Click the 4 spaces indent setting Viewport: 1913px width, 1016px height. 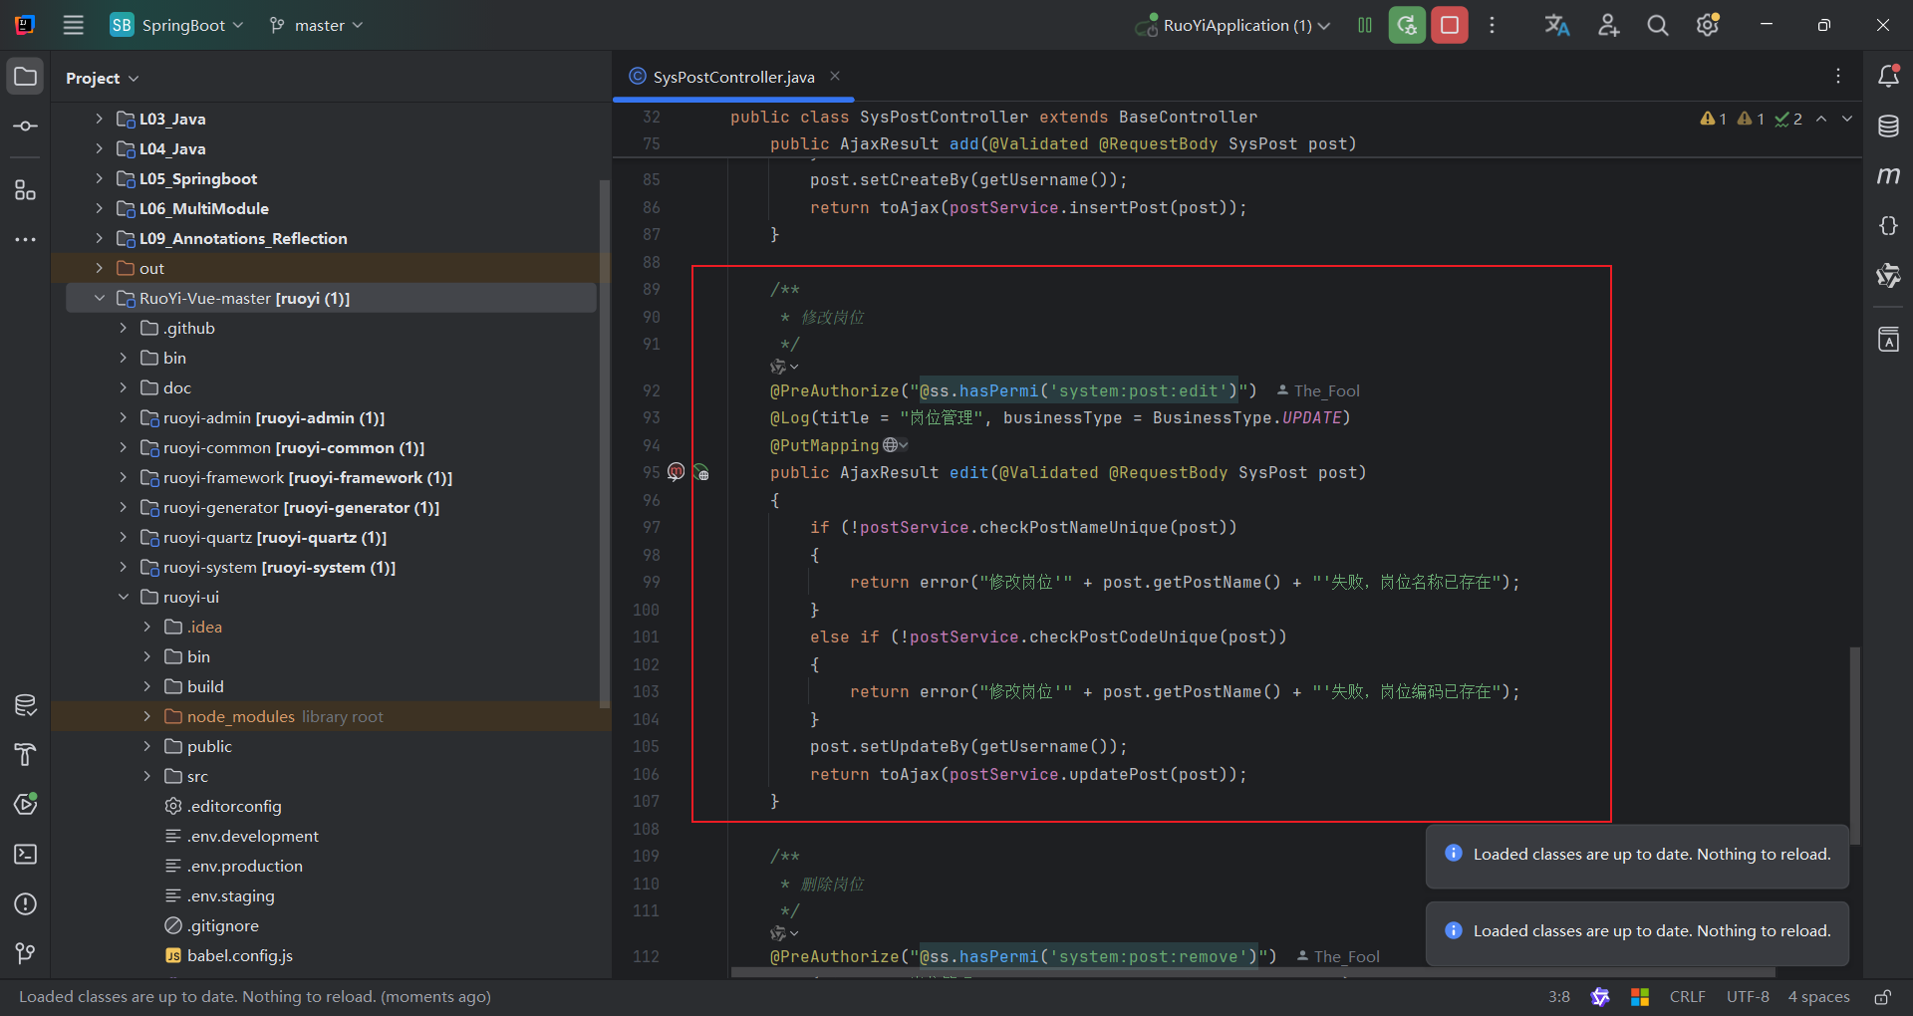(x=1818, y=997)
